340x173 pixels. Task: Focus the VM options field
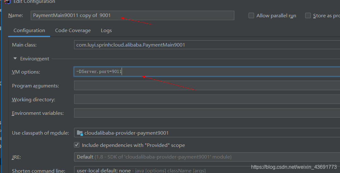point(207,72)
